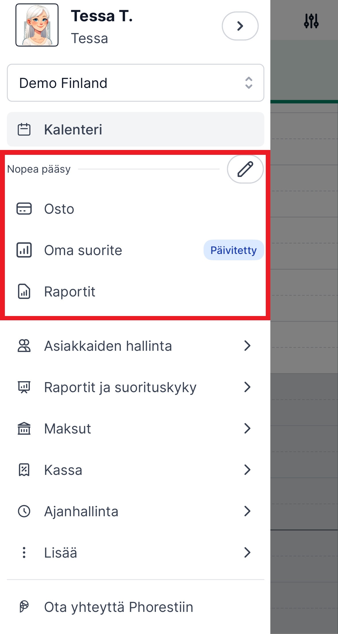
Task: Click the calendar icon beside Kalenteri
Action: [x=24, y=129]
